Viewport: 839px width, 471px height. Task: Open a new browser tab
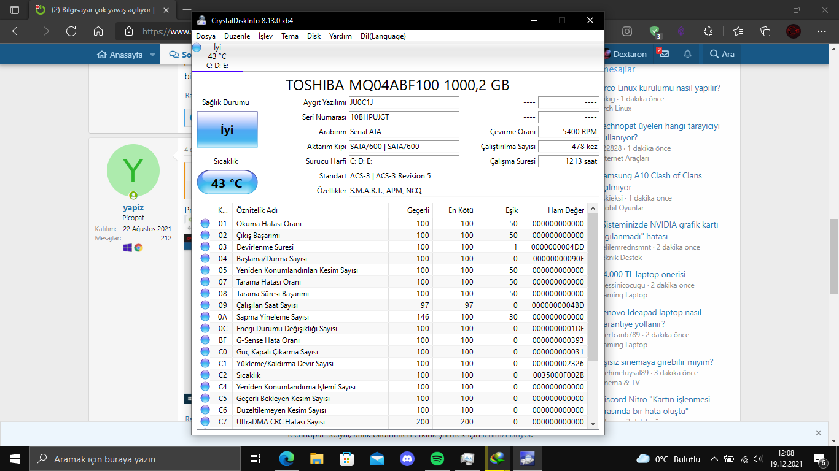tap(186, 10)
